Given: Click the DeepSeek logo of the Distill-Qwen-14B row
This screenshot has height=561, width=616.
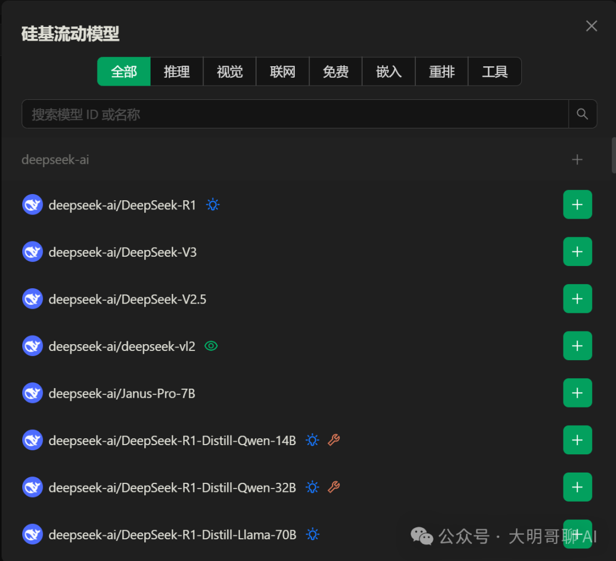Looking at the screenshot, I should (32, 440).
